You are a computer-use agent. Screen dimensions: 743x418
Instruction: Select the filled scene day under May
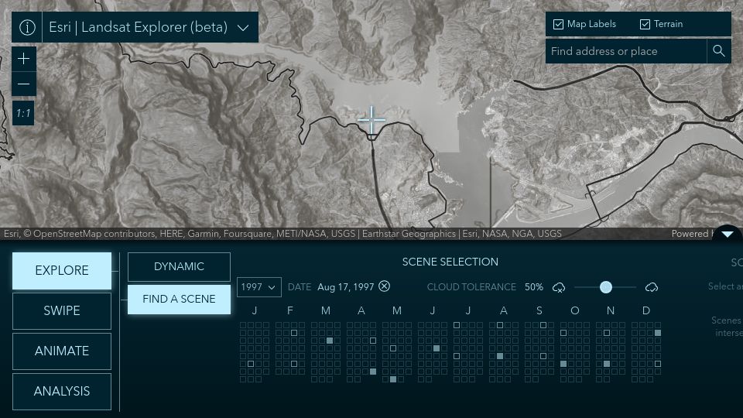[x=393, y=379]
